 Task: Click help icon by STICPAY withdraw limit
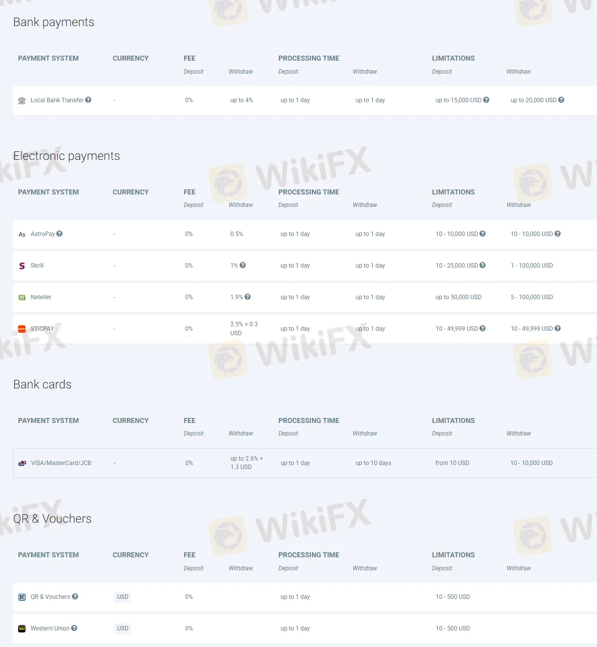[x=558, y=328]
